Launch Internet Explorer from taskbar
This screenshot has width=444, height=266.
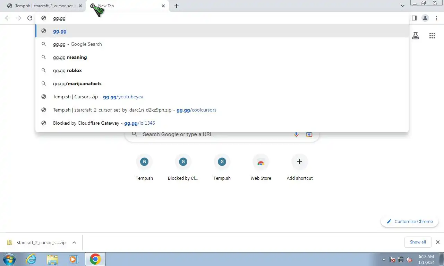tap(31, 259)
